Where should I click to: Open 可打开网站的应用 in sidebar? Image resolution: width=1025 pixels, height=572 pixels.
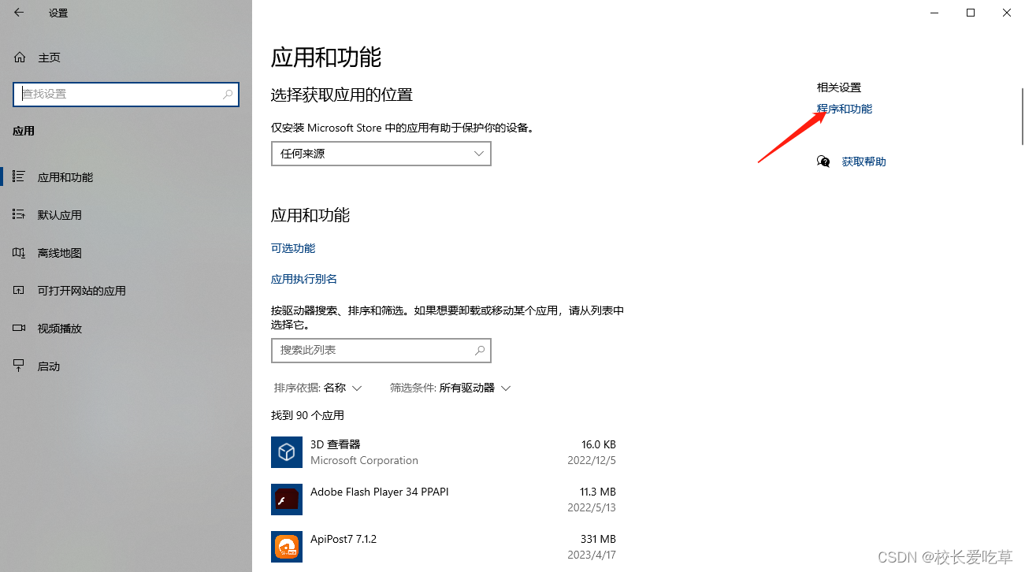(19, 290)
